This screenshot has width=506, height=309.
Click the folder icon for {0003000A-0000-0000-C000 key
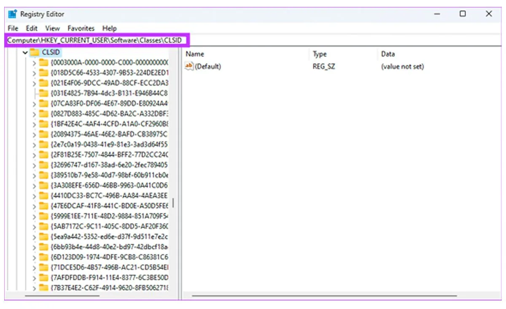point(43,62)
